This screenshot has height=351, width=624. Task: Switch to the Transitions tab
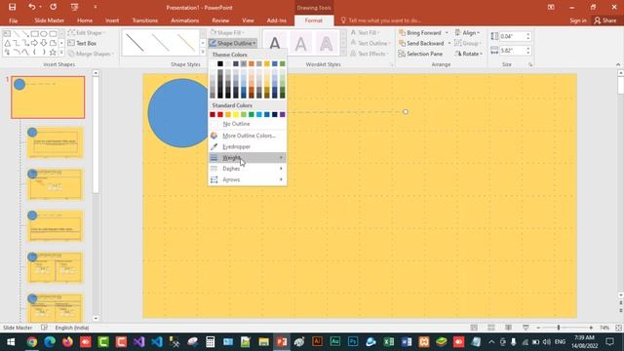pos(145,20)
